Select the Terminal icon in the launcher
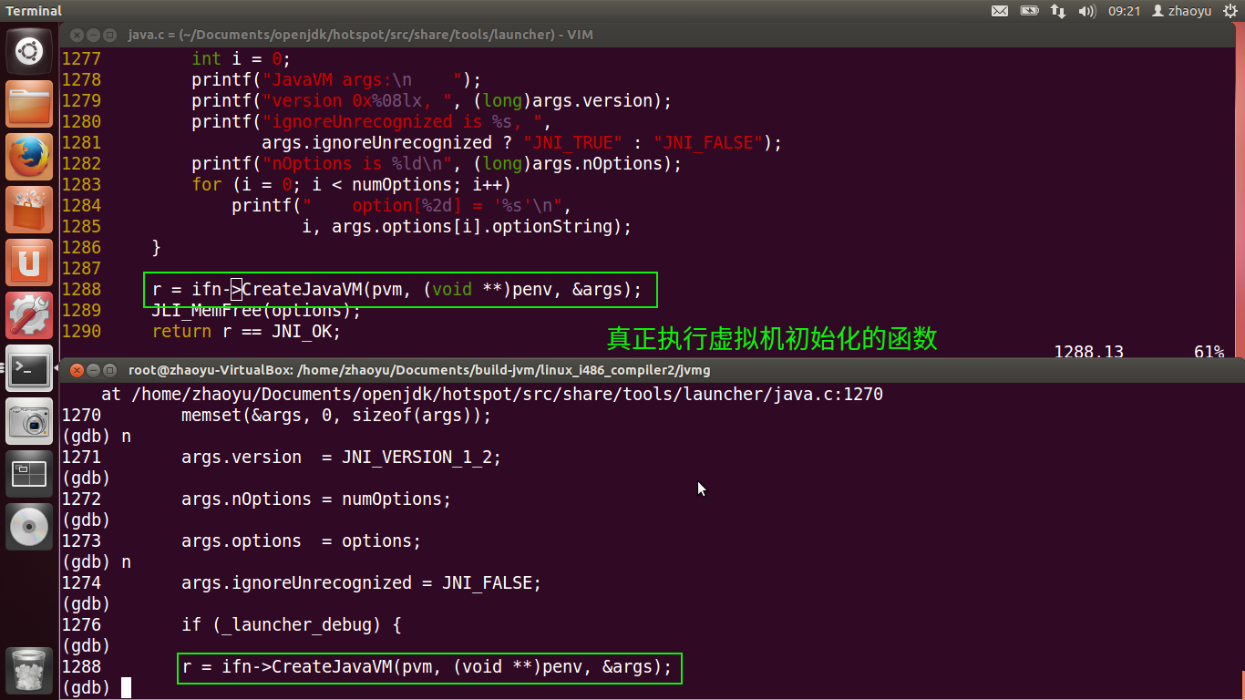The width and height of the screenshot is (1245, 700). (29, 368)
